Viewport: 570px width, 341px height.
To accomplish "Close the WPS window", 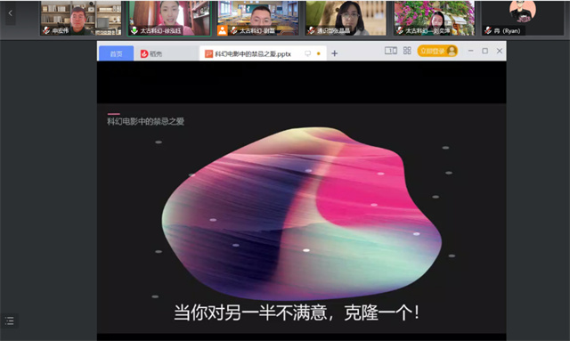I will coord(500,51).
